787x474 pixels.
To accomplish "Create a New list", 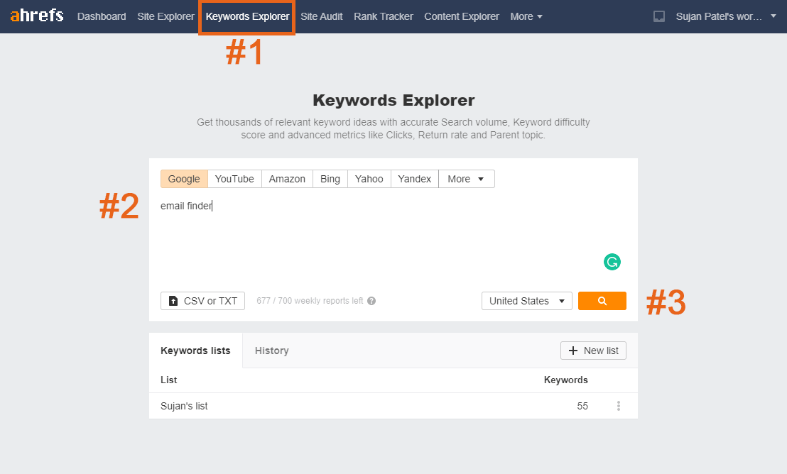I will coord(593,351).
